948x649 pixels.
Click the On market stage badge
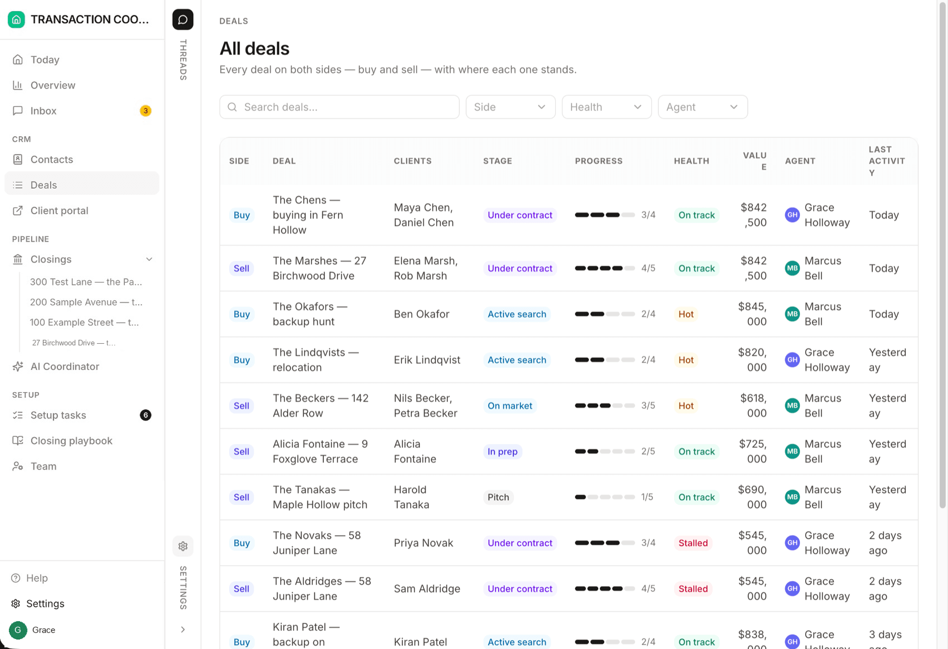[510, 406]
